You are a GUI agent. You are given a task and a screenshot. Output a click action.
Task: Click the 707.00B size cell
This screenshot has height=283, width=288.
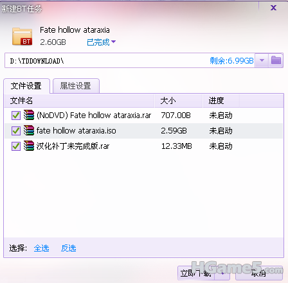coord(175,116)
